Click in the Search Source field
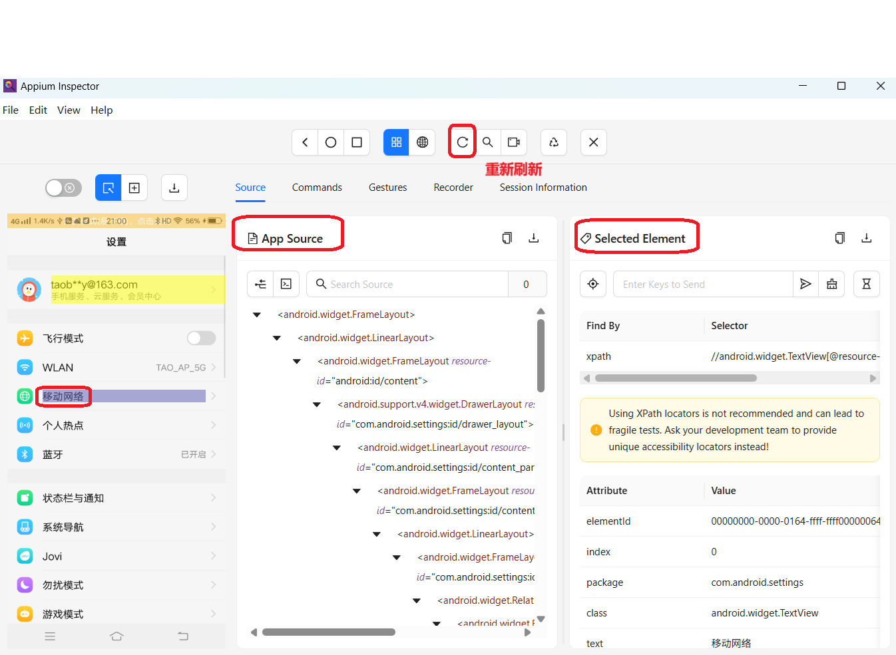 click(x=407, y=284)
